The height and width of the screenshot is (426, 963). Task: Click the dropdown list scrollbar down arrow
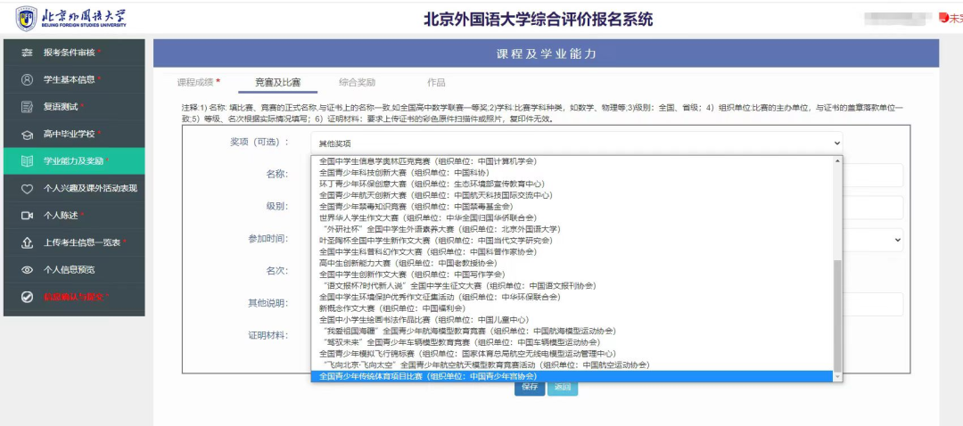click(x=837, y=377)
